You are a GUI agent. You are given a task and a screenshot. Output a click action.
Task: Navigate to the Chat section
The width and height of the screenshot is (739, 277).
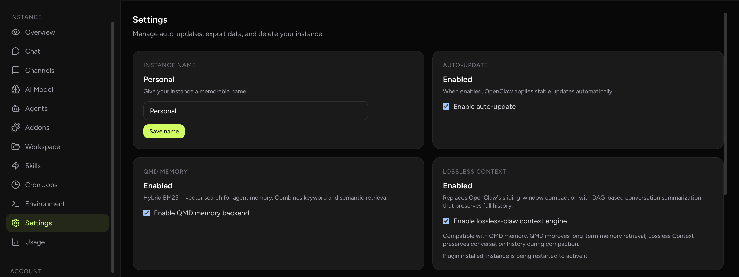click(33, 51)
